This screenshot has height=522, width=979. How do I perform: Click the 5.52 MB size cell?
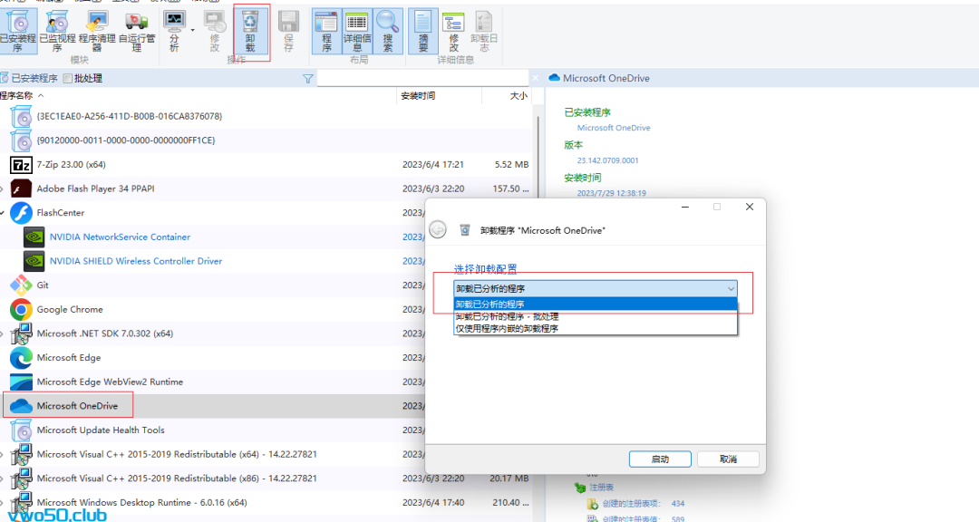pyautogui.click(x=511, y=165)
